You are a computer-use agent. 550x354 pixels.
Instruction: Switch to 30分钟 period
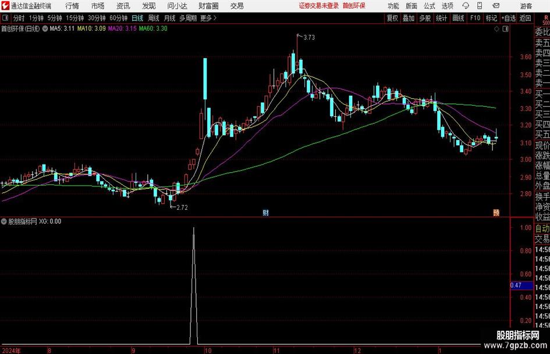point(97,18)
